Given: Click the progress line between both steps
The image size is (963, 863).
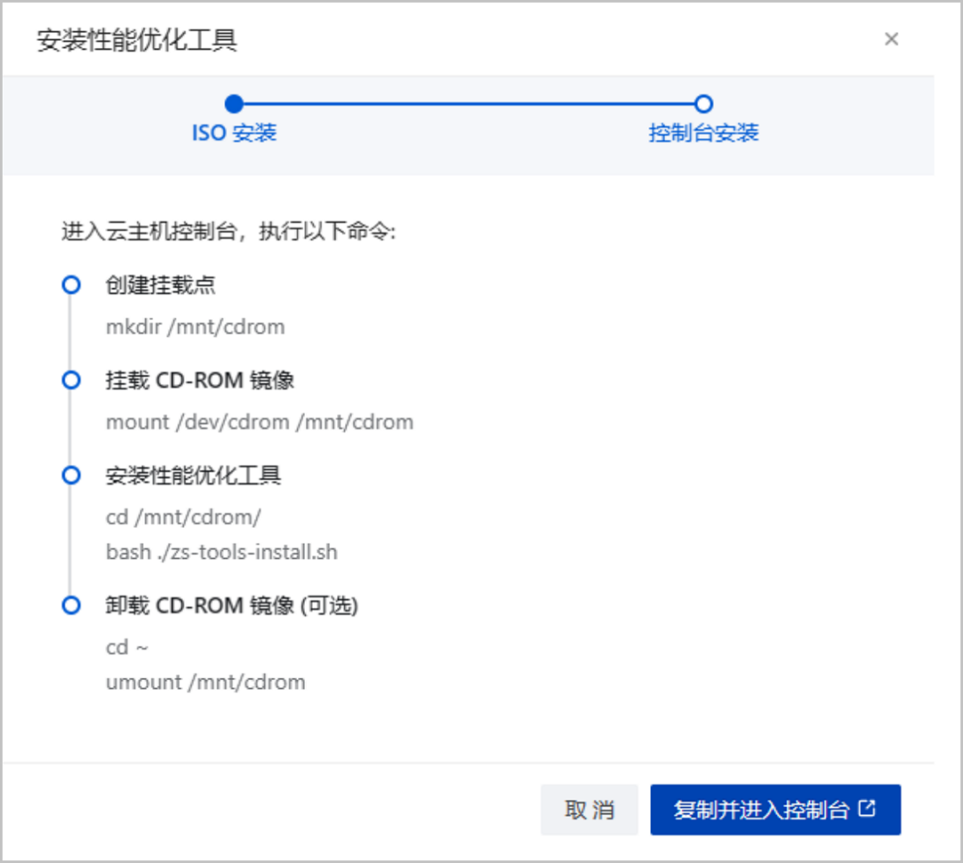Looking at the screenshot, I should (x=468, y=104).
